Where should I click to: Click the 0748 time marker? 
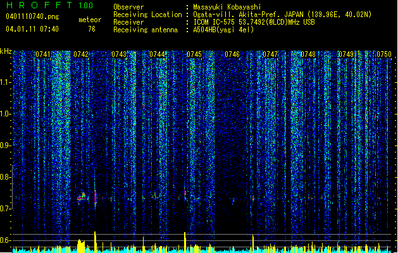pyautogui.click(x=308, y=54)
